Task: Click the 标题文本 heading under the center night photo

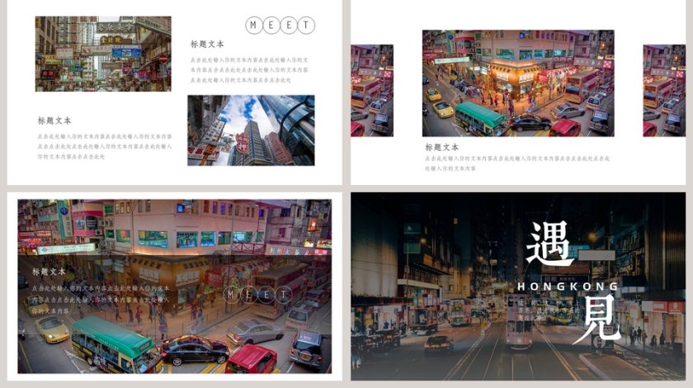Action: point(441,148)
